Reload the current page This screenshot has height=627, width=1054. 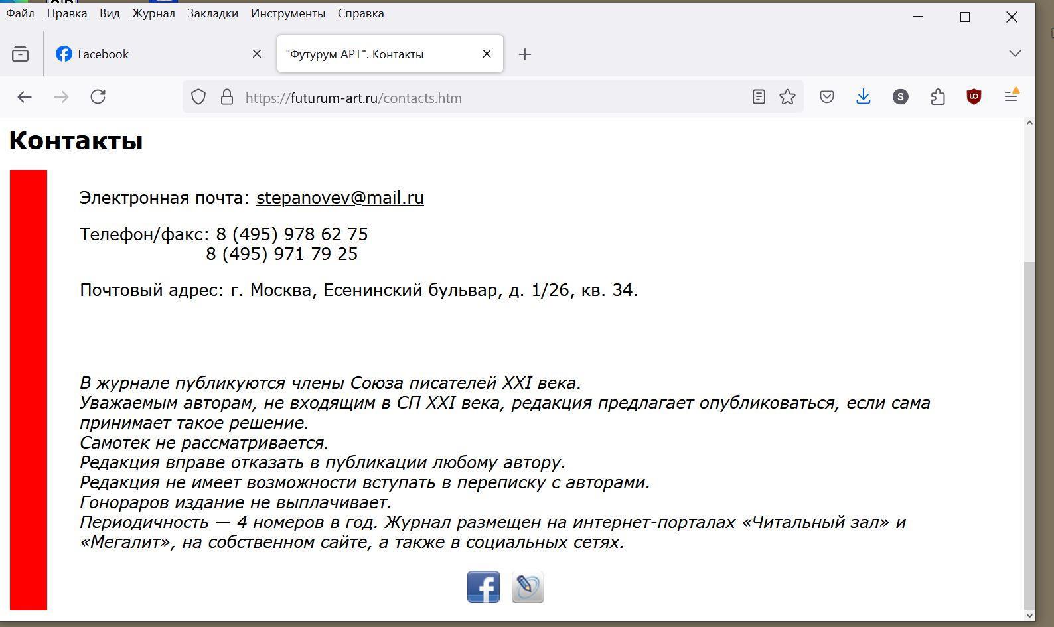click(x=98, y=97)
